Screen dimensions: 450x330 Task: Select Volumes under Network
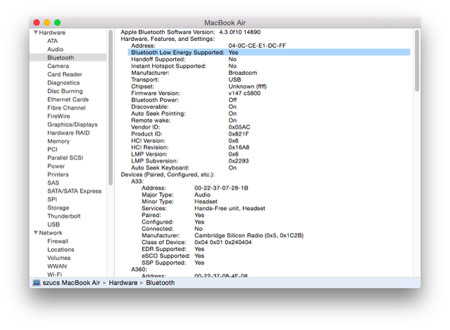tap(59, 258)
